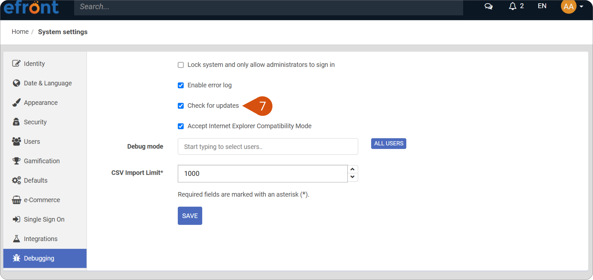This screenshot has width=593, height=280.
Task: Expand the AA user account dropdown arrow
Action: point(581,7)
